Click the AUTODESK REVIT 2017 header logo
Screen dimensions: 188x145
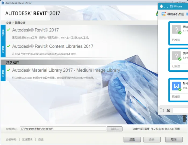click(33, 13)
